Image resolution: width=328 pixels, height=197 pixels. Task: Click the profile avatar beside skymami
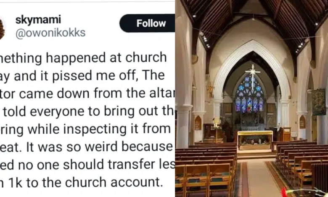tap(2, 29)
